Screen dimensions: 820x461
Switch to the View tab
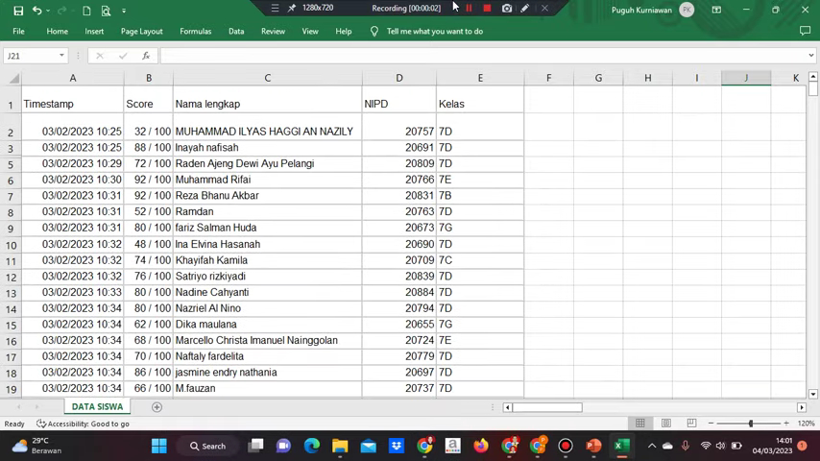coord(310,32)
